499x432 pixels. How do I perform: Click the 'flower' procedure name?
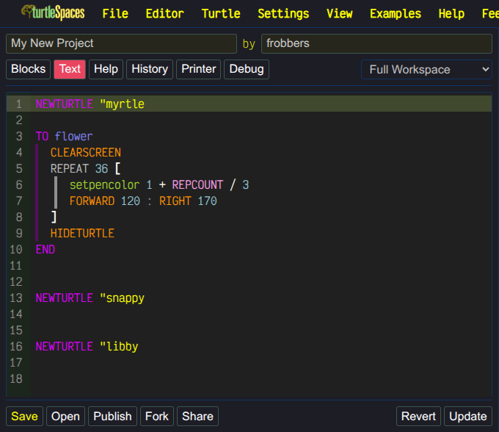click(x=73, y=137)
